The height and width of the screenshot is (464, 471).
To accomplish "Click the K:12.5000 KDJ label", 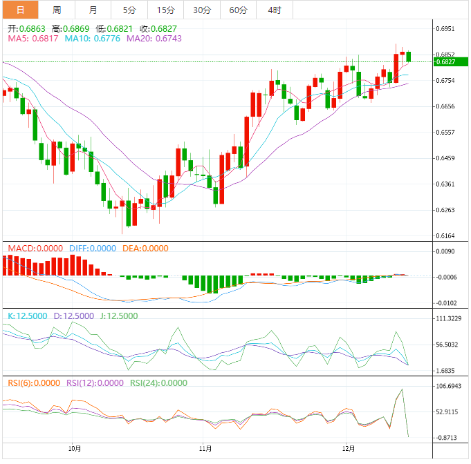I will click(27, 316).
